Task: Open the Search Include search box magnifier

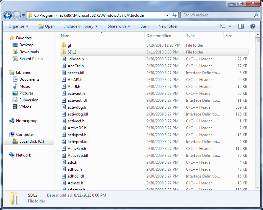Action: (x=256, y=15)
